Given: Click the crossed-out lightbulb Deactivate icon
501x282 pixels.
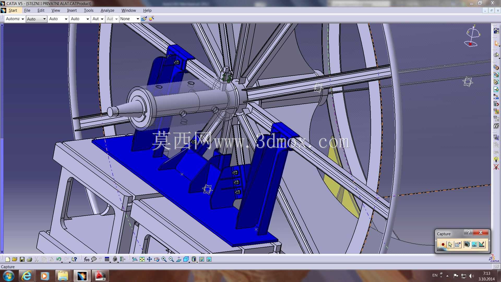Looking at the screenshot, I should pos(496,167).
